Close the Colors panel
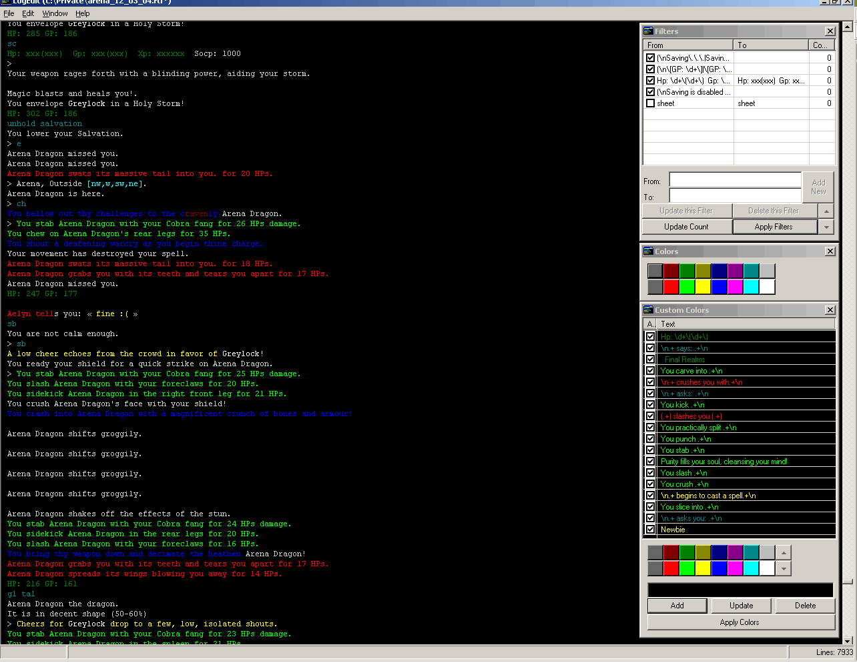The image size is (857, 667). point(830,251)
